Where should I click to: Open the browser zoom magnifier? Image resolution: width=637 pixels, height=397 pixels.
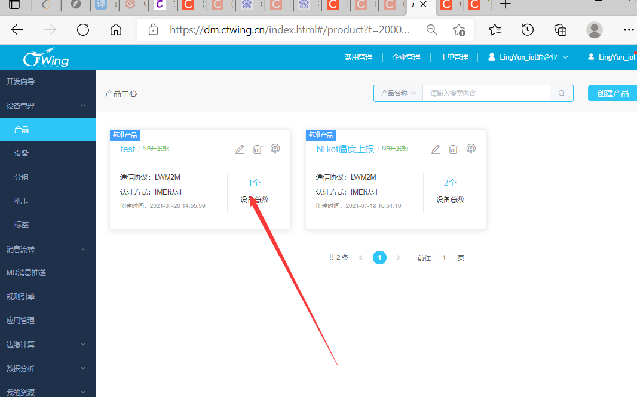[432, 30]
